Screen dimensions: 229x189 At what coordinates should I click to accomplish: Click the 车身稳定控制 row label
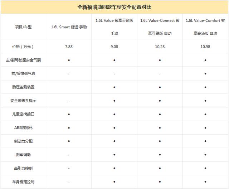pyautogui.click(x=23, y=182)
